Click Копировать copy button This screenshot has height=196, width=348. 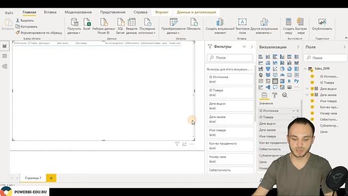[x=26, y=27]
